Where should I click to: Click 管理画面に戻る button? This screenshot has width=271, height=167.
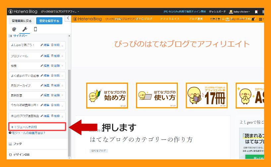click(x=22, y=21)
